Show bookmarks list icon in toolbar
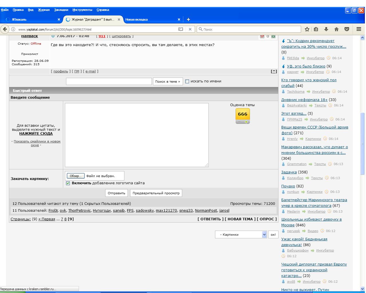This screenshot has height=293, width=366. (316, 29)
